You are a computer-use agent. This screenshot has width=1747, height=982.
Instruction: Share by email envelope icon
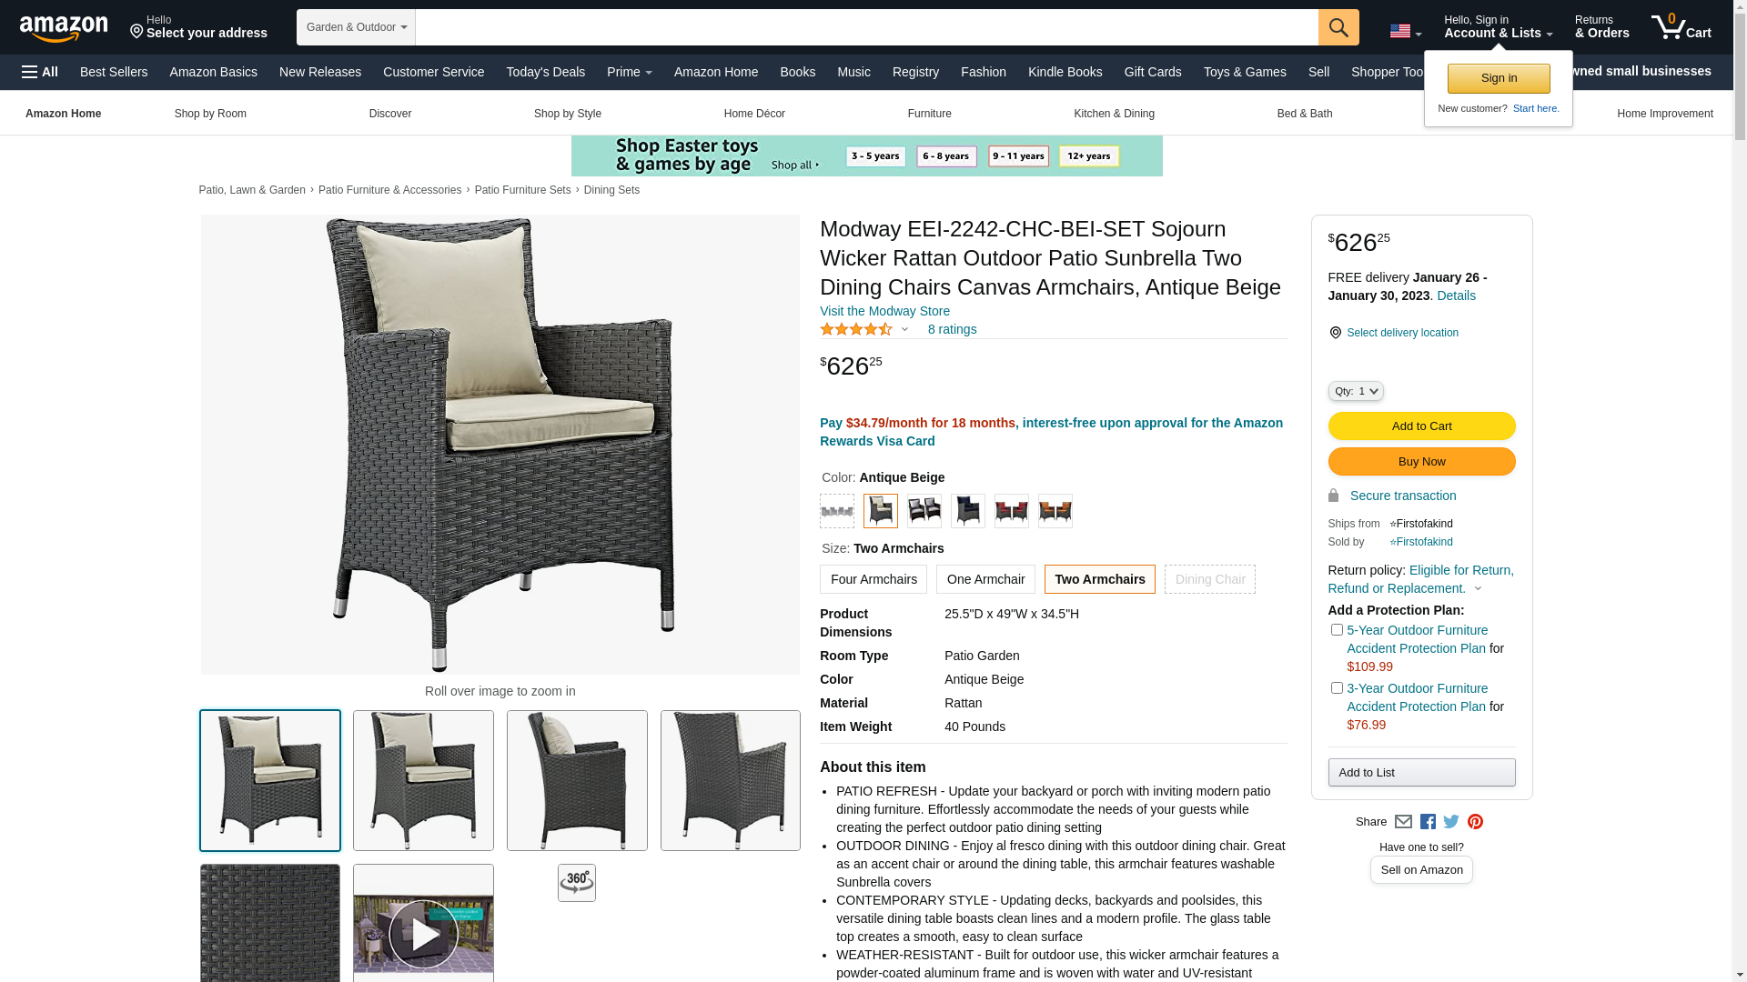tap(1403, 822)
